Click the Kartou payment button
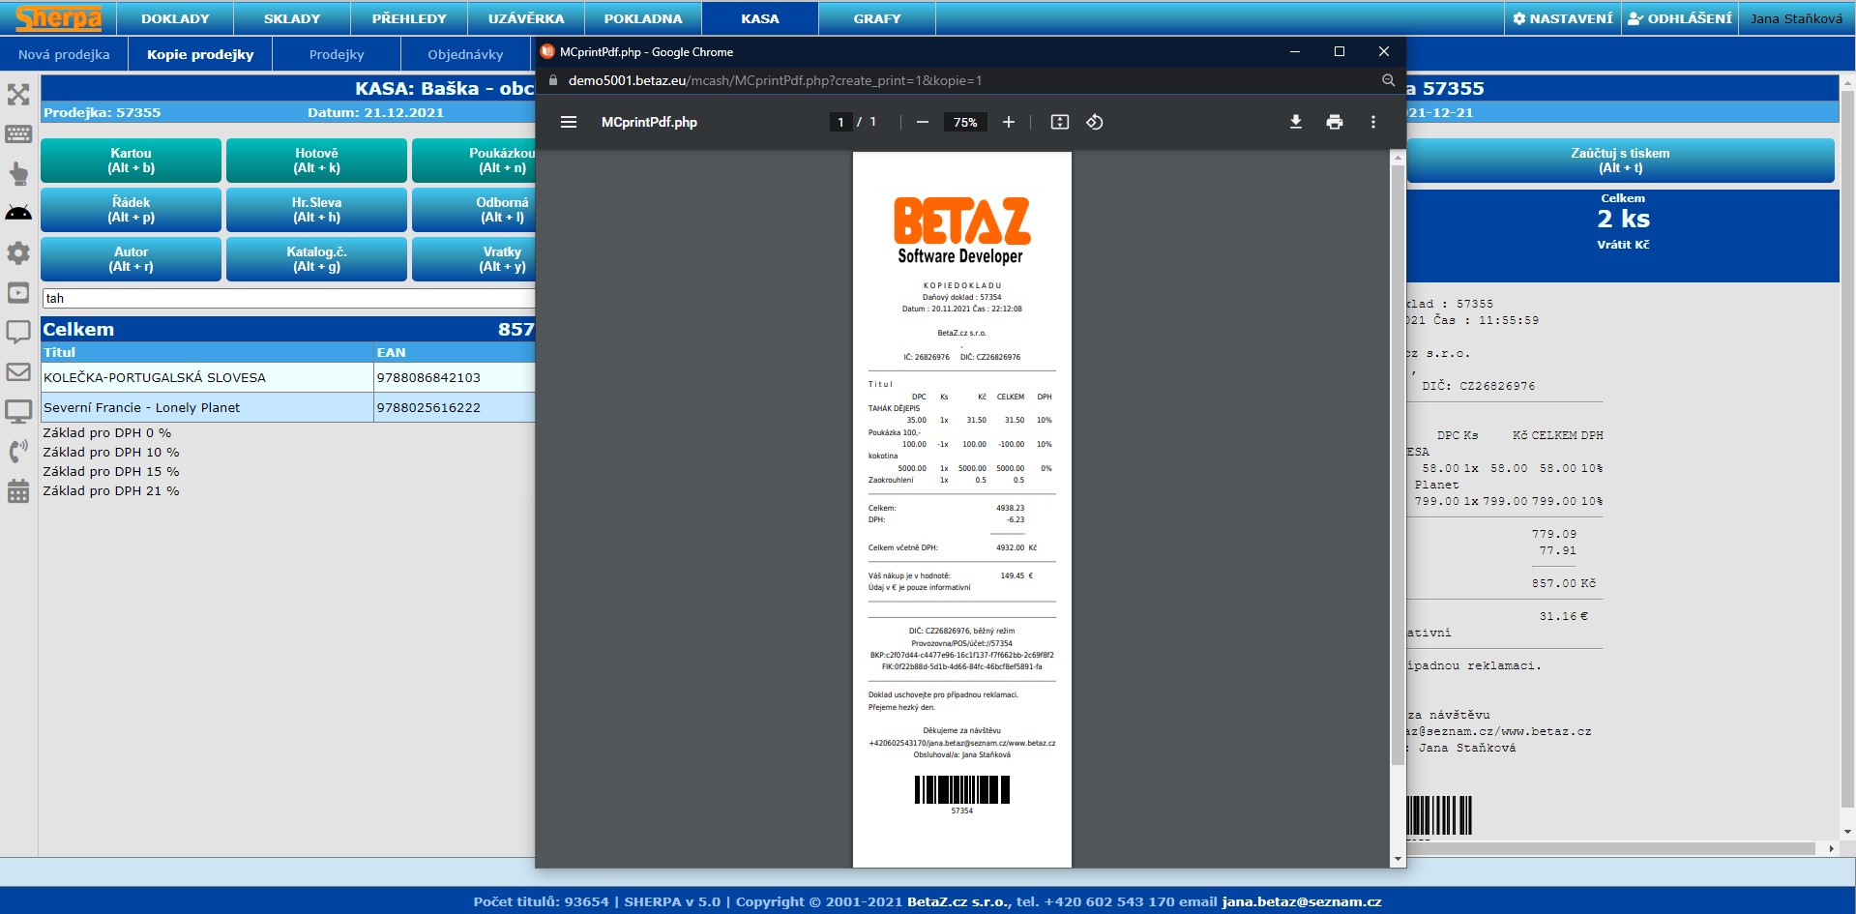Image resolution: width=1856 pixels, height=914 pixels. 132,161
